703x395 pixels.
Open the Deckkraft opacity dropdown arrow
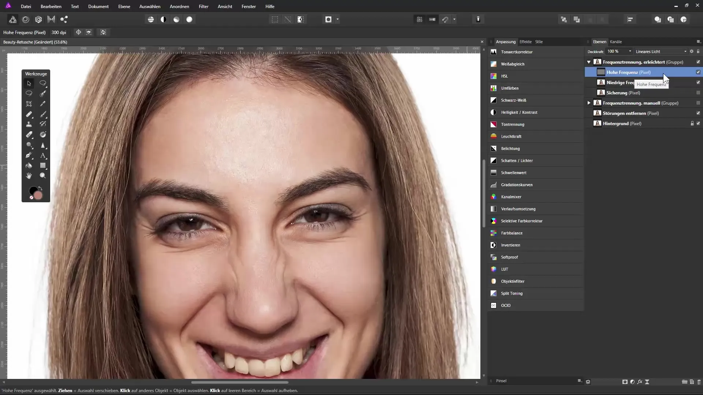tap(630, 52)
